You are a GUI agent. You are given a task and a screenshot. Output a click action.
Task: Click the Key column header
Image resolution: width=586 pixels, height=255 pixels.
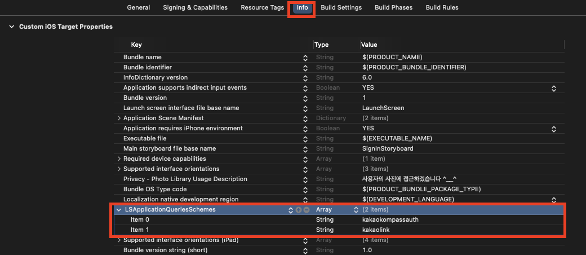pyautogui.click(x=136, y=45)
